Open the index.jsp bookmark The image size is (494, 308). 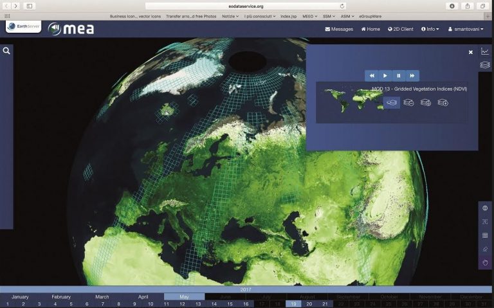point(289,16)
